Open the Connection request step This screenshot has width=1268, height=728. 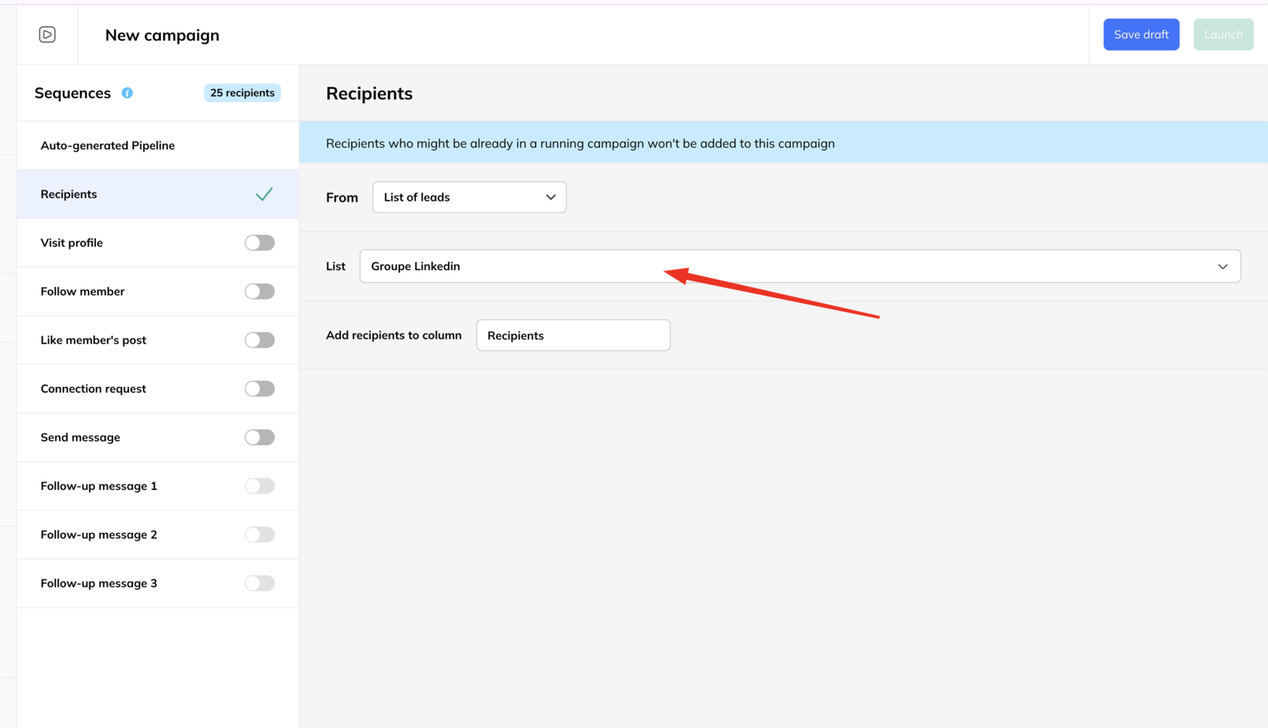158,389
